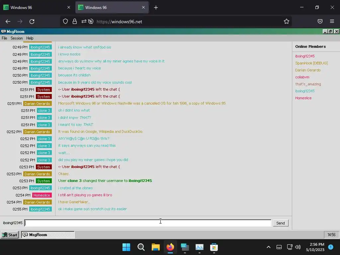Image resolution: width=340 pixels, height=255 pixels.
Task: Click the Online Members header
Action: pyautogui.click(x=310, y=46)
